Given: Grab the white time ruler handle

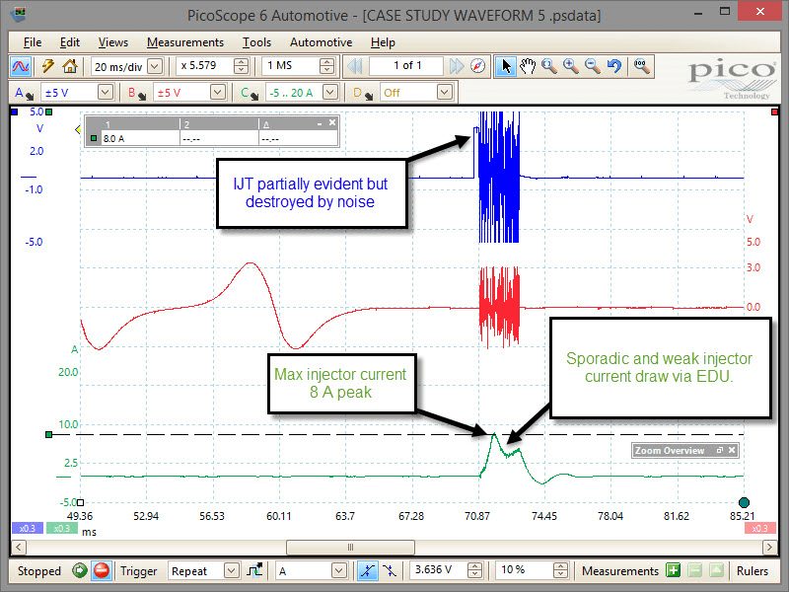Looking at the screenshot, I should click(81, 502).
